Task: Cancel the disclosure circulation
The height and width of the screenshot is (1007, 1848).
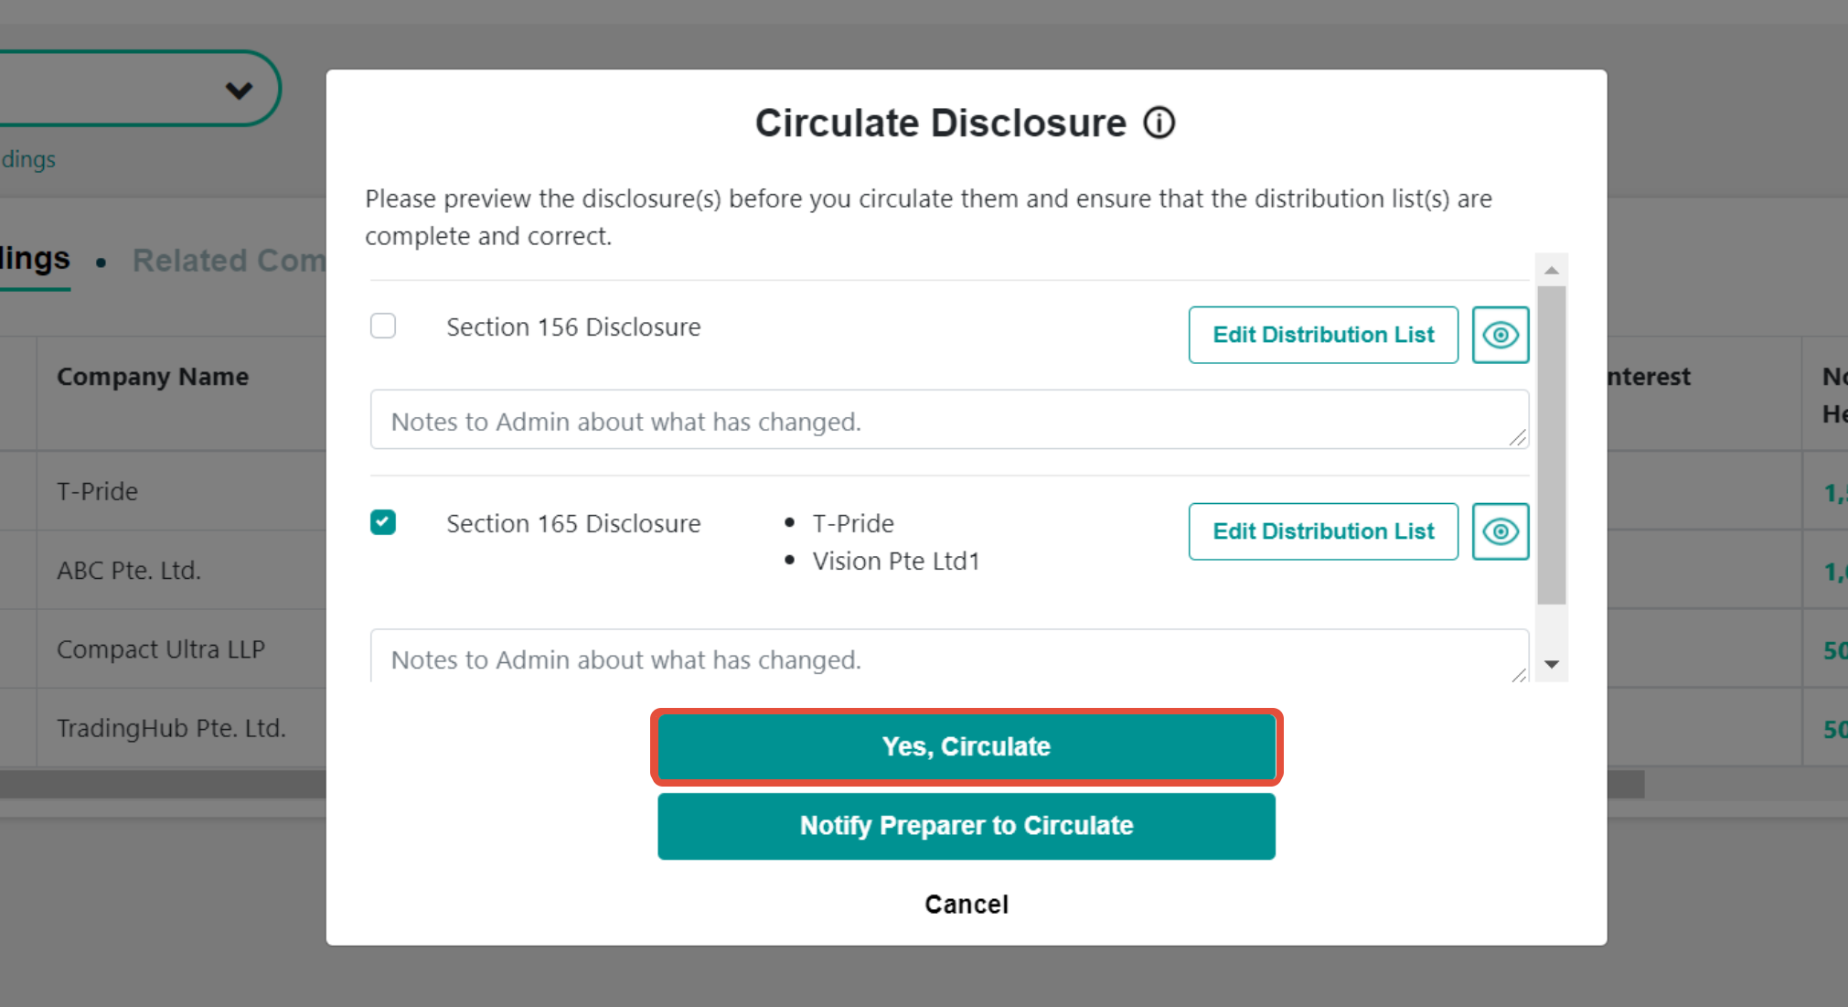Action: (966, 904)
